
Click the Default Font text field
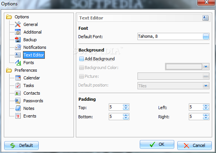pyautogui.click(x=170, y=37)
